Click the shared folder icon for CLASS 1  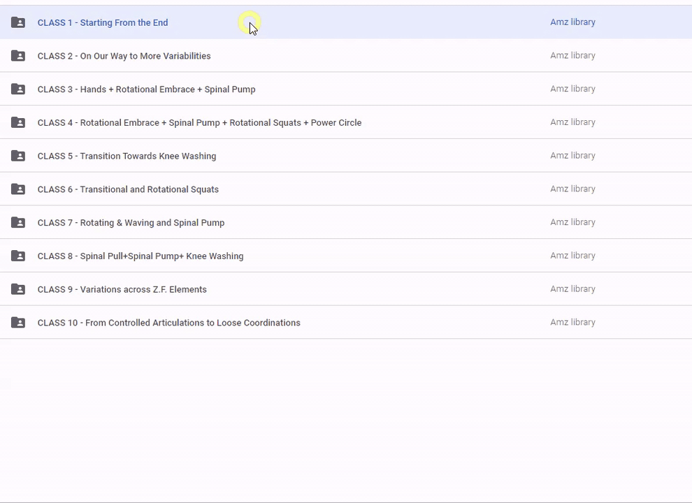coord(18,22)
